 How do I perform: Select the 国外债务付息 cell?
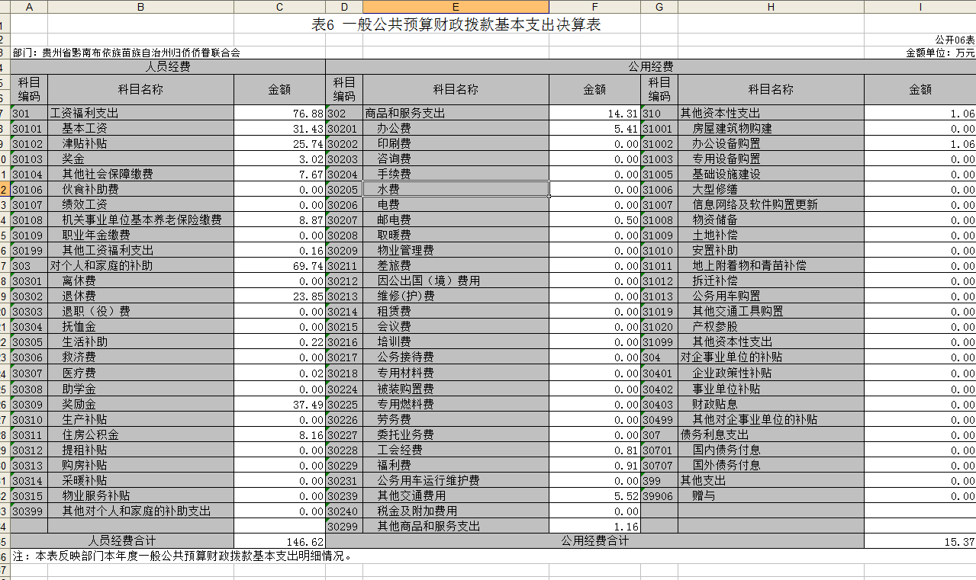[771, 465]
